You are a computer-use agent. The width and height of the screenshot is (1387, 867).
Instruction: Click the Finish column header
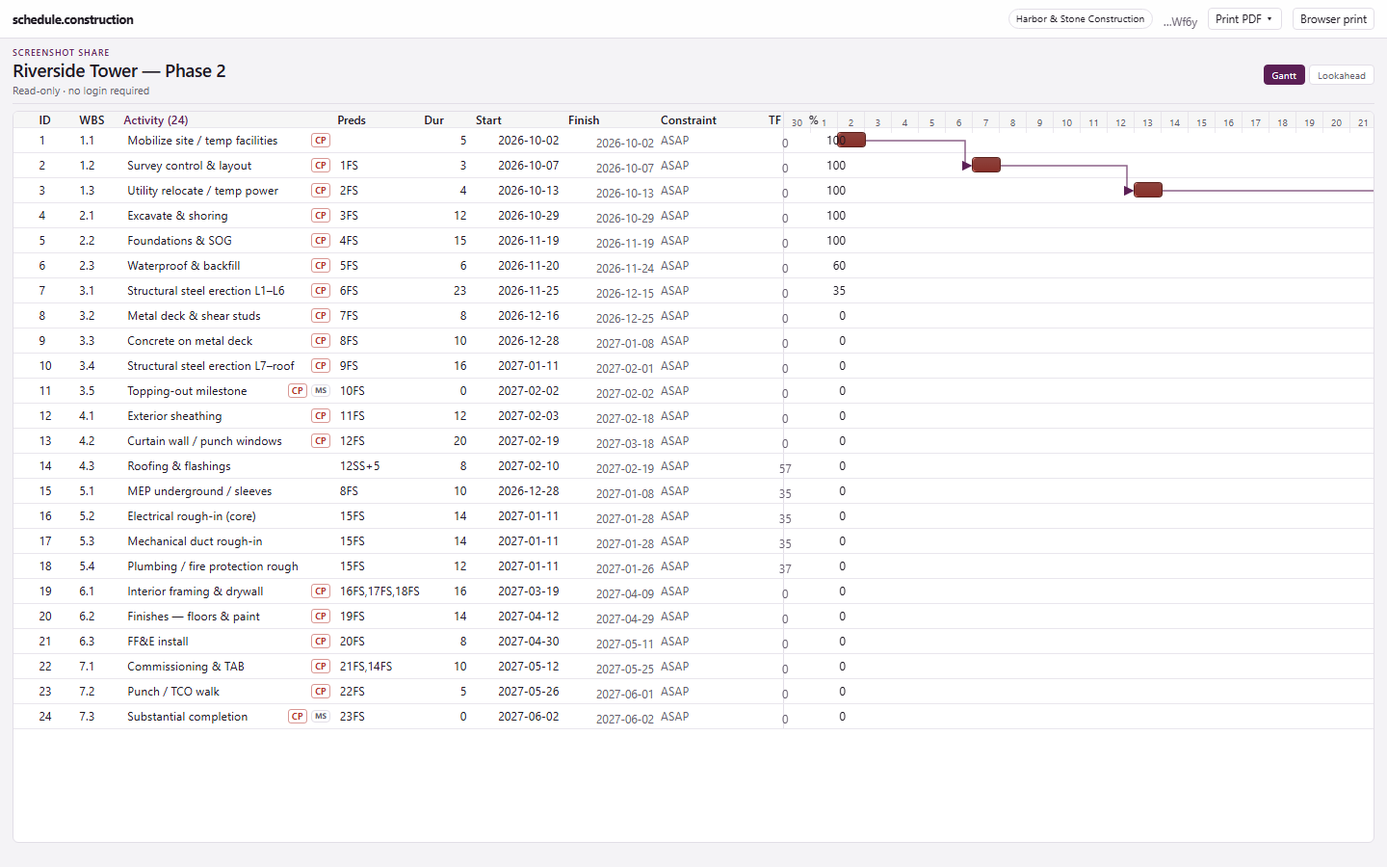point(584,120)
